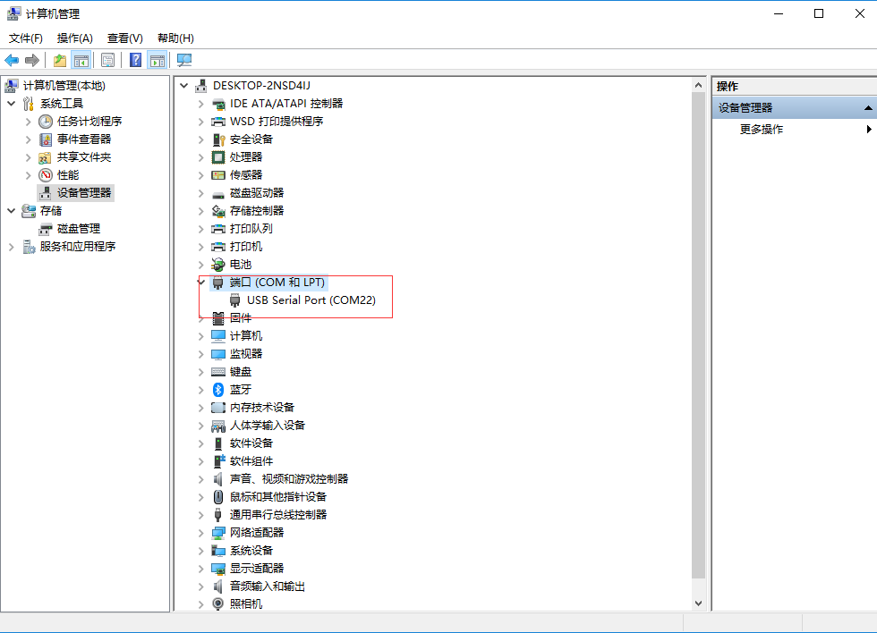
Task: Select 计算机管理(本地) root item
Action: point(64,86)
